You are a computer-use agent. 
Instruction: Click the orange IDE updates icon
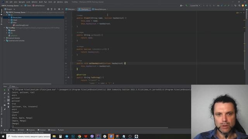click(x=243, y=5)
